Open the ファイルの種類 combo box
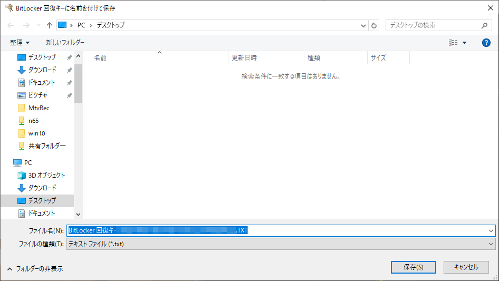 click(x=281, y=244)
